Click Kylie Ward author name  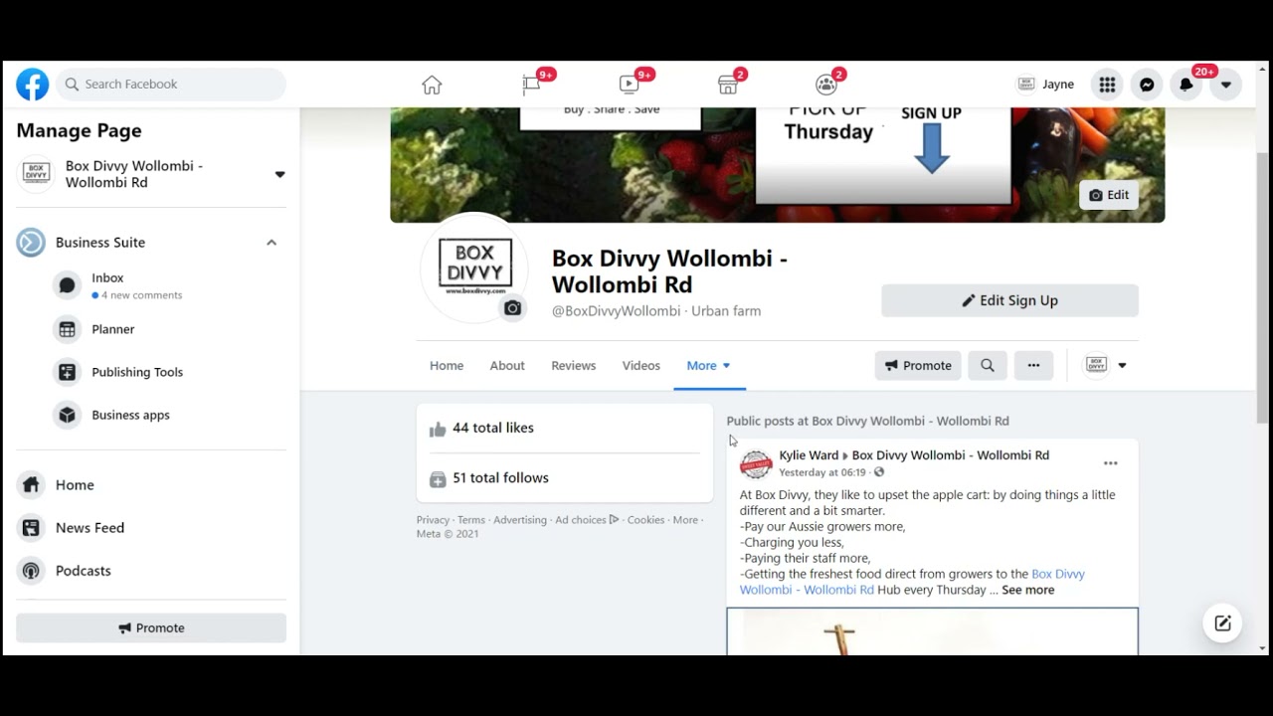pos(809,455)
